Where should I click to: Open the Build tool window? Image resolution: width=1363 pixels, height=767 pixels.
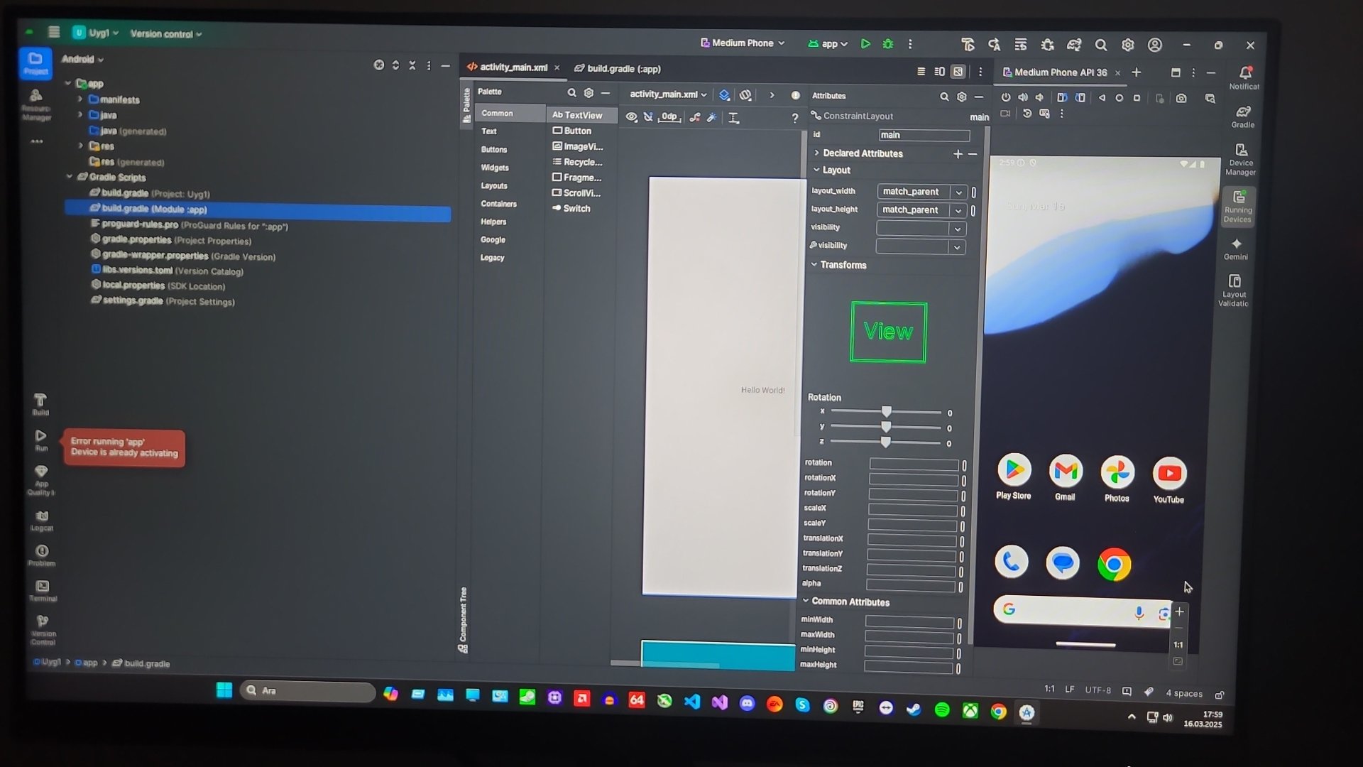click(40, 404)
